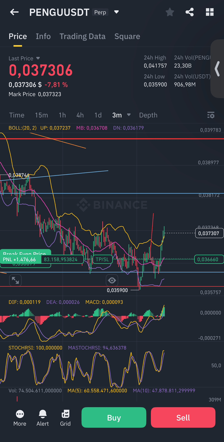
Task: Switch to the Square tab
Action: coord(127,36)
